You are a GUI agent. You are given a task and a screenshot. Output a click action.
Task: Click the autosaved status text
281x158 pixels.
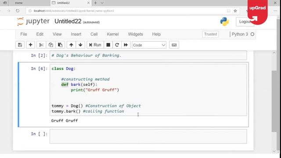[91, 22]
